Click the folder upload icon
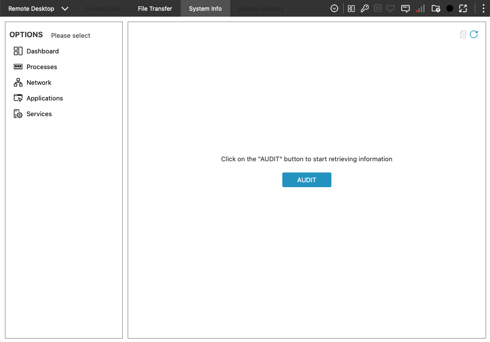 (x=436, y=8)
